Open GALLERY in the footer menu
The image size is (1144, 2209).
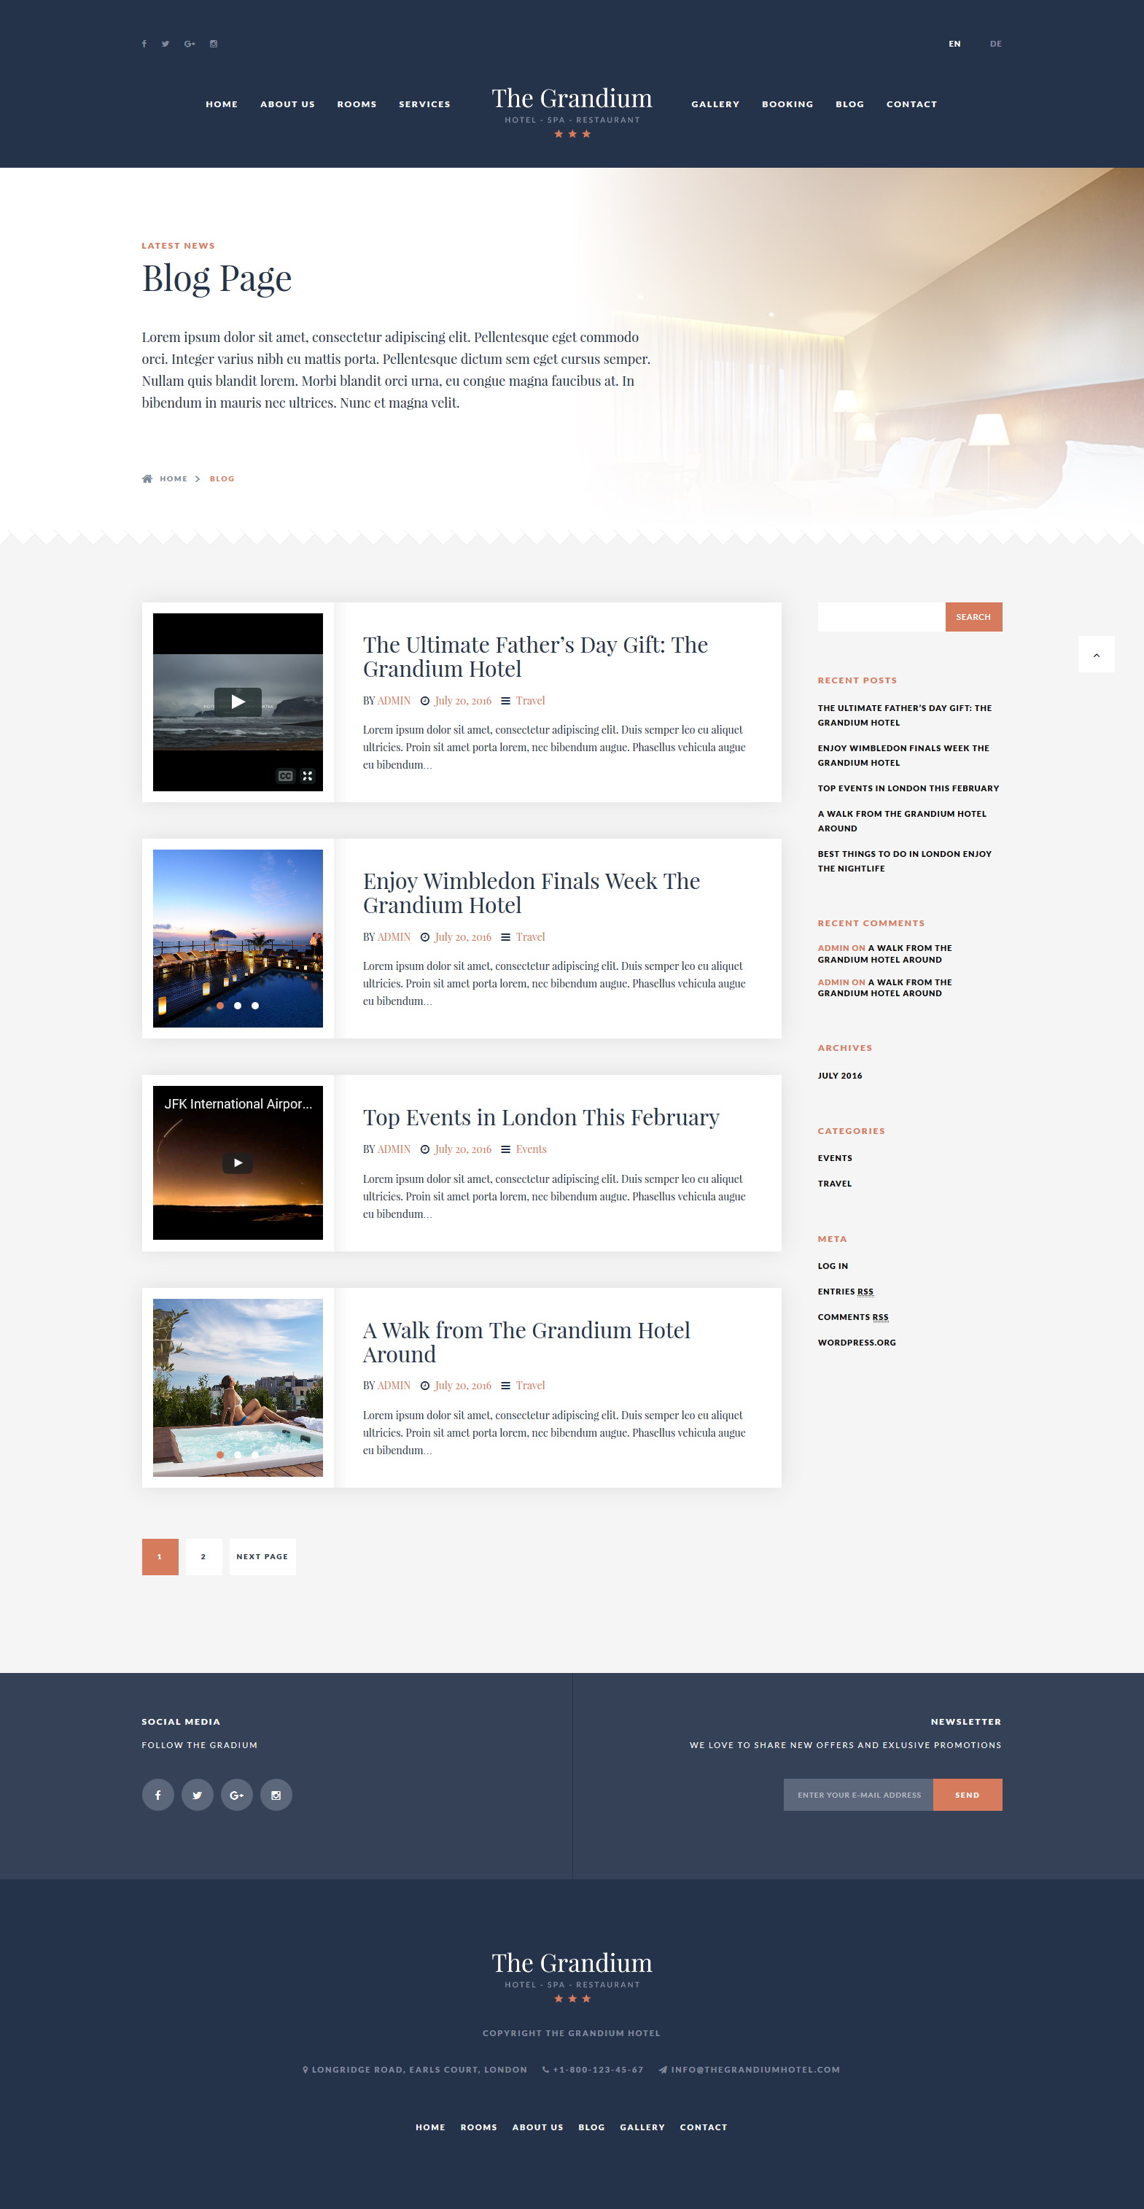(x=642, y=2127)
